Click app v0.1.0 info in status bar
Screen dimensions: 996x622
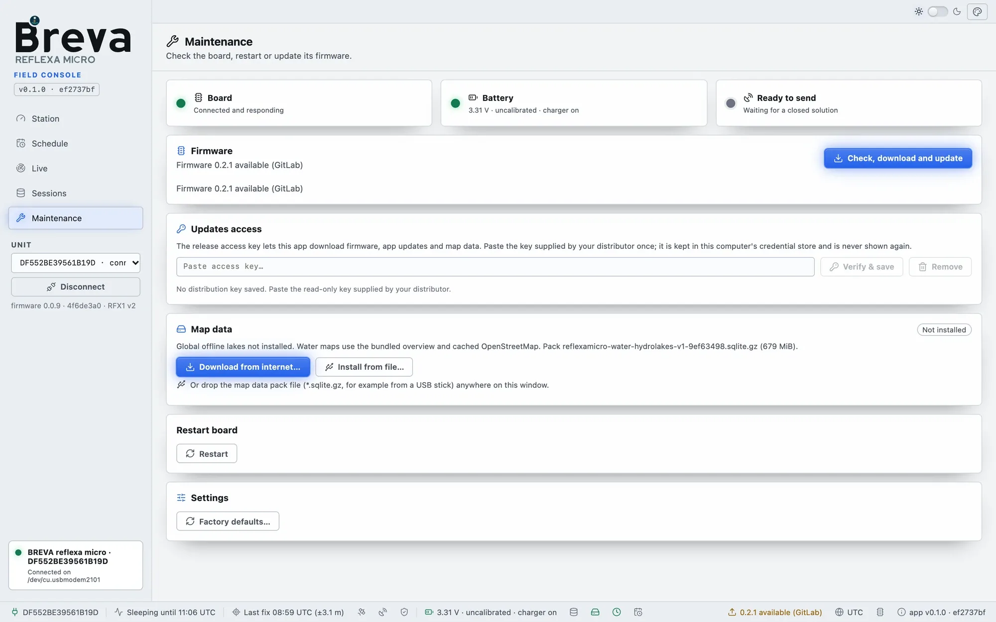[x=941, y=612]
